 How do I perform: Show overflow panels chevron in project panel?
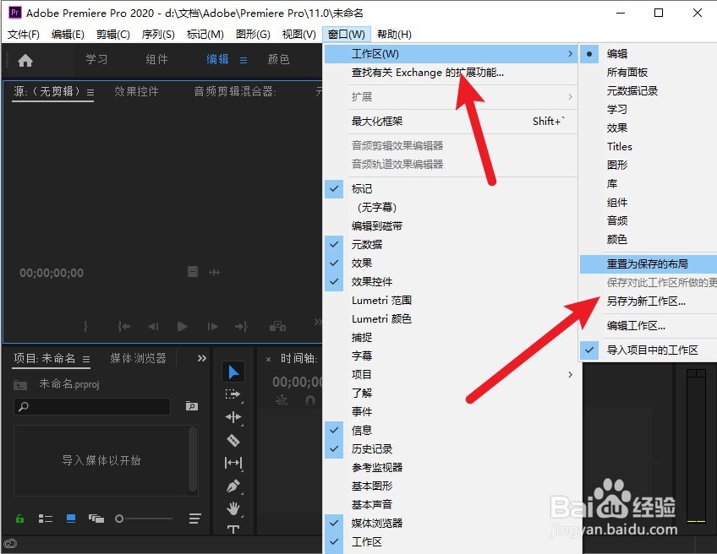coord(201,359)
